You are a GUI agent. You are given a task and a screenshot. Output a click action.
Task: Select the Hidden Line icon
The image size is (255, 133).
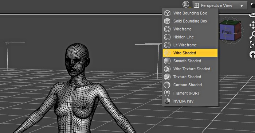(x=167, y=37)
